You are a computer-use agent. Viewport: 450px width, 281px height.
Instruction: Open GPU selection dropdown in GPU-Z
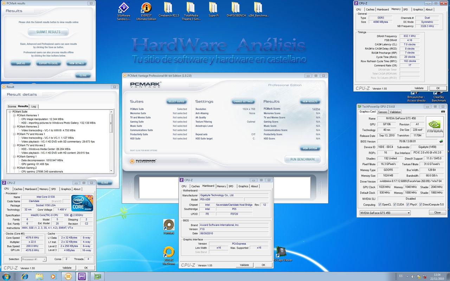point(385,213)
